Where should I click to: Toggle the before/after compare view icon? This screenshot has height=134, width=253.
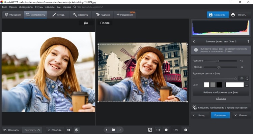click(x=77, y=130)
